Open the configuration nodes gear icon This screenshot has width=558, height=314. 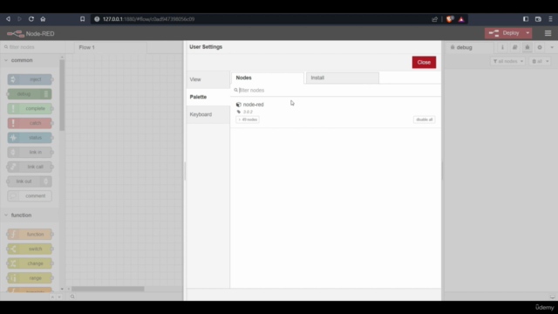540,47
